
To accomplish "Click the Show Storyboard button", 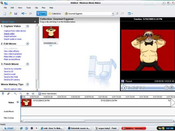I will [x=47, y=94].
